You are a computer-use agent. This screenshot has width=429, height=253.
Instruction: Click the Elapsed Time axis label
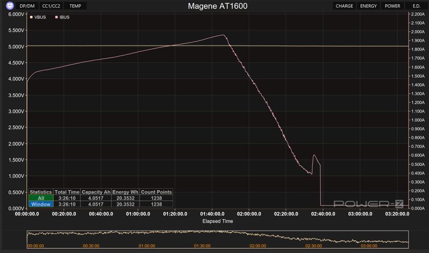pyautogui.click(x=218, y=221)
